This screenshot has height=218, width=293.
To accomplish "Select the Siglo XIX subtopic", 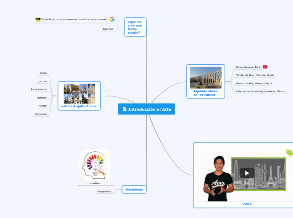I will click(108, 29).
